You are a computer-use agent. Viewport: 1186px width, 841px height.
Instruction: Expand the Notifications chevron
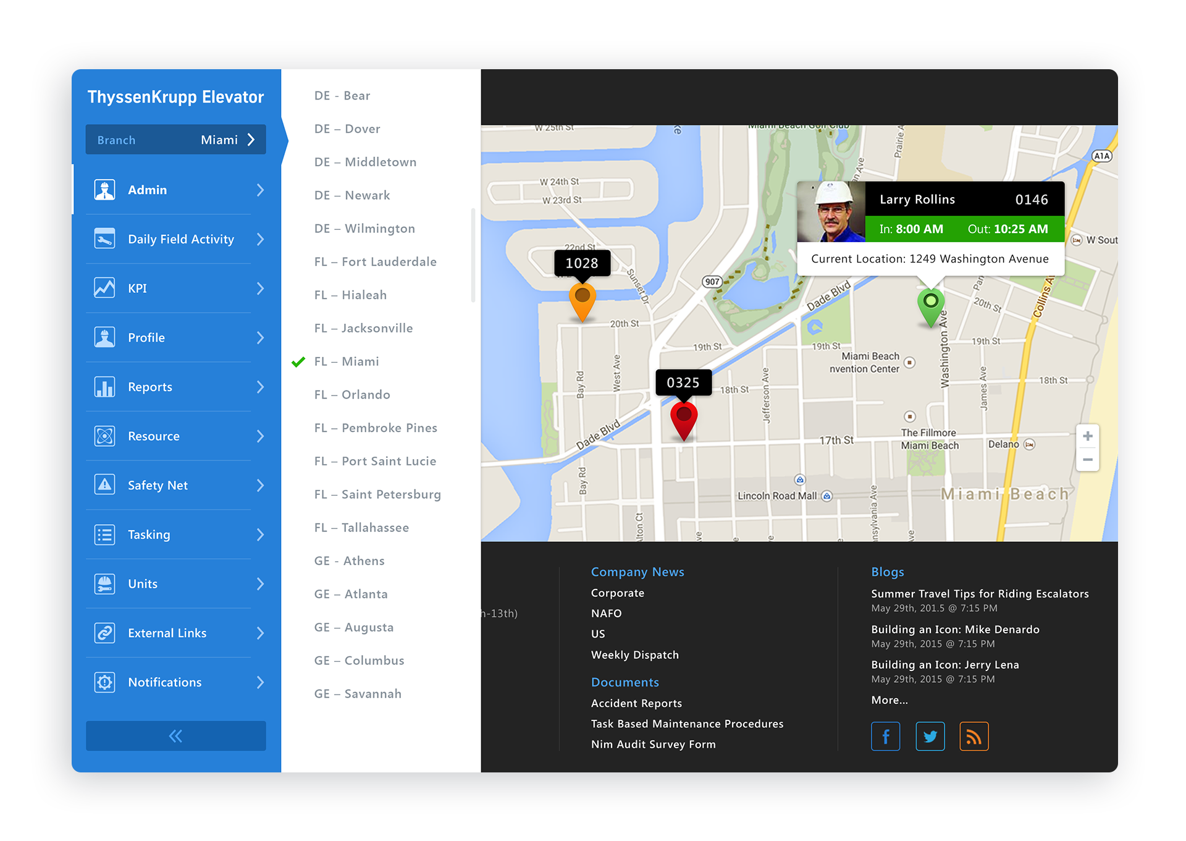pos(260,682)
